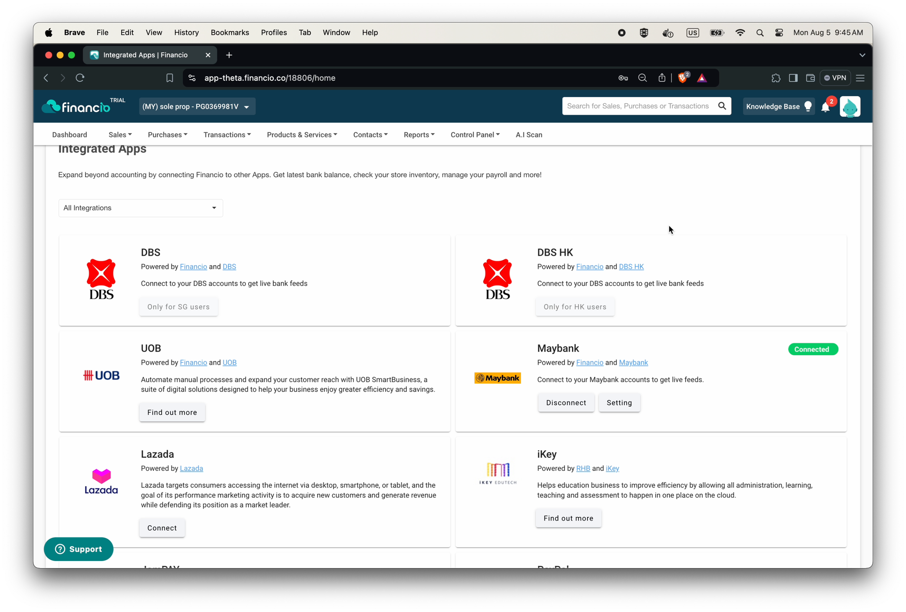Open the Brave hamburger menu
906x612 pixels.
coord(860,78)
